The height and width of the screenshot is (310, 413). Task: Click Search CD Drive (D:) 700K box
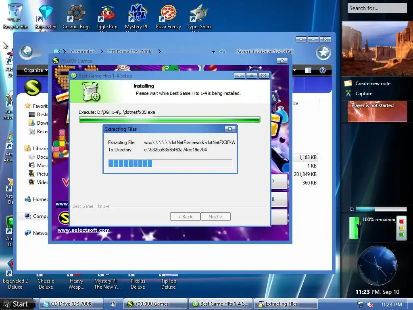pyautogui.click(x=265, y=52)
